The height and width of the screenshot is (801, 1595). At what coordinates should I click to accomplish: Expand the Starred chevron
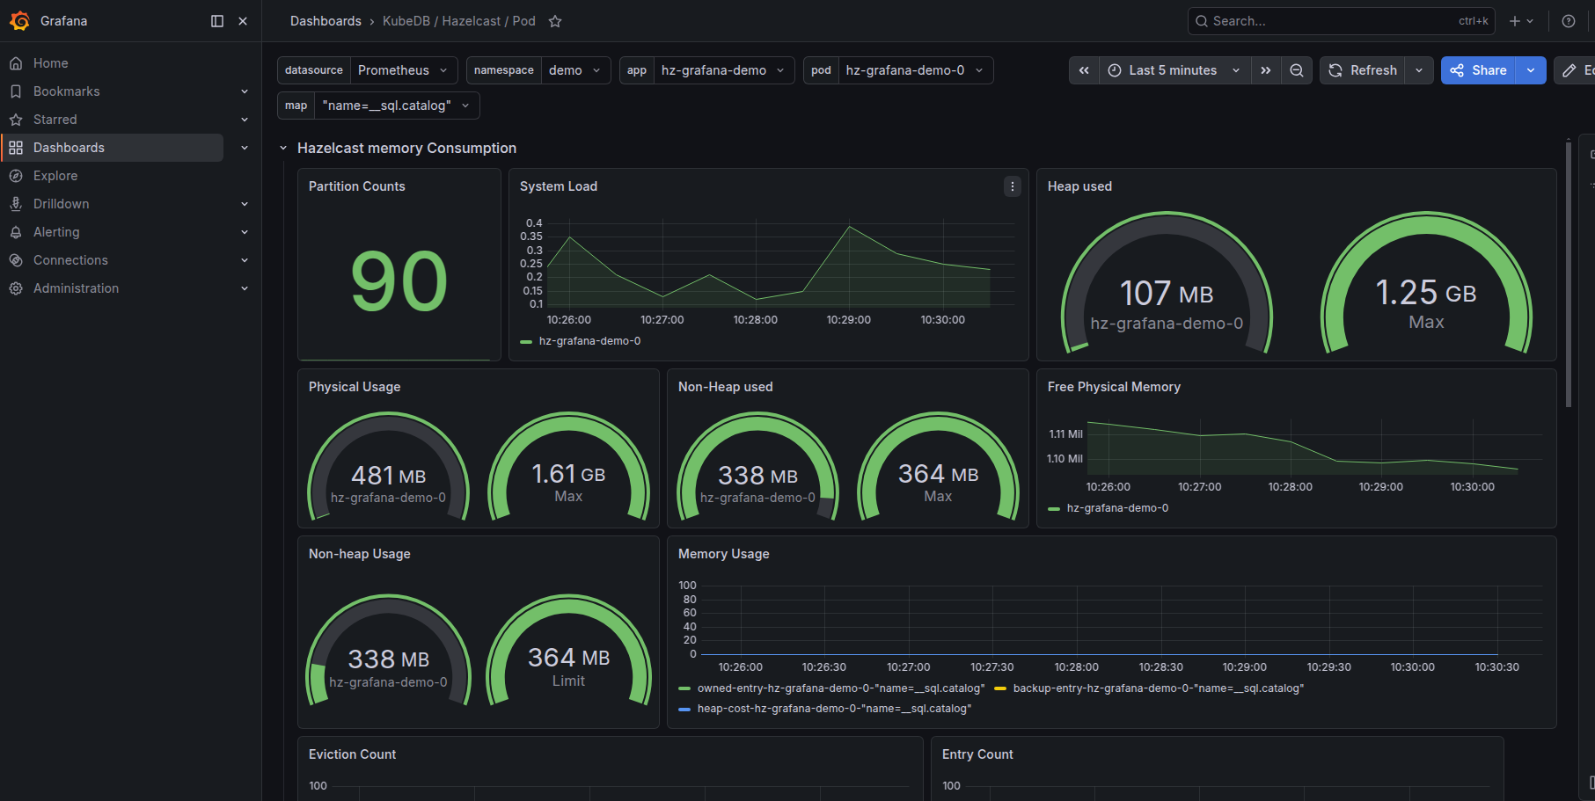pyautogui.click(x=245, y=120)
